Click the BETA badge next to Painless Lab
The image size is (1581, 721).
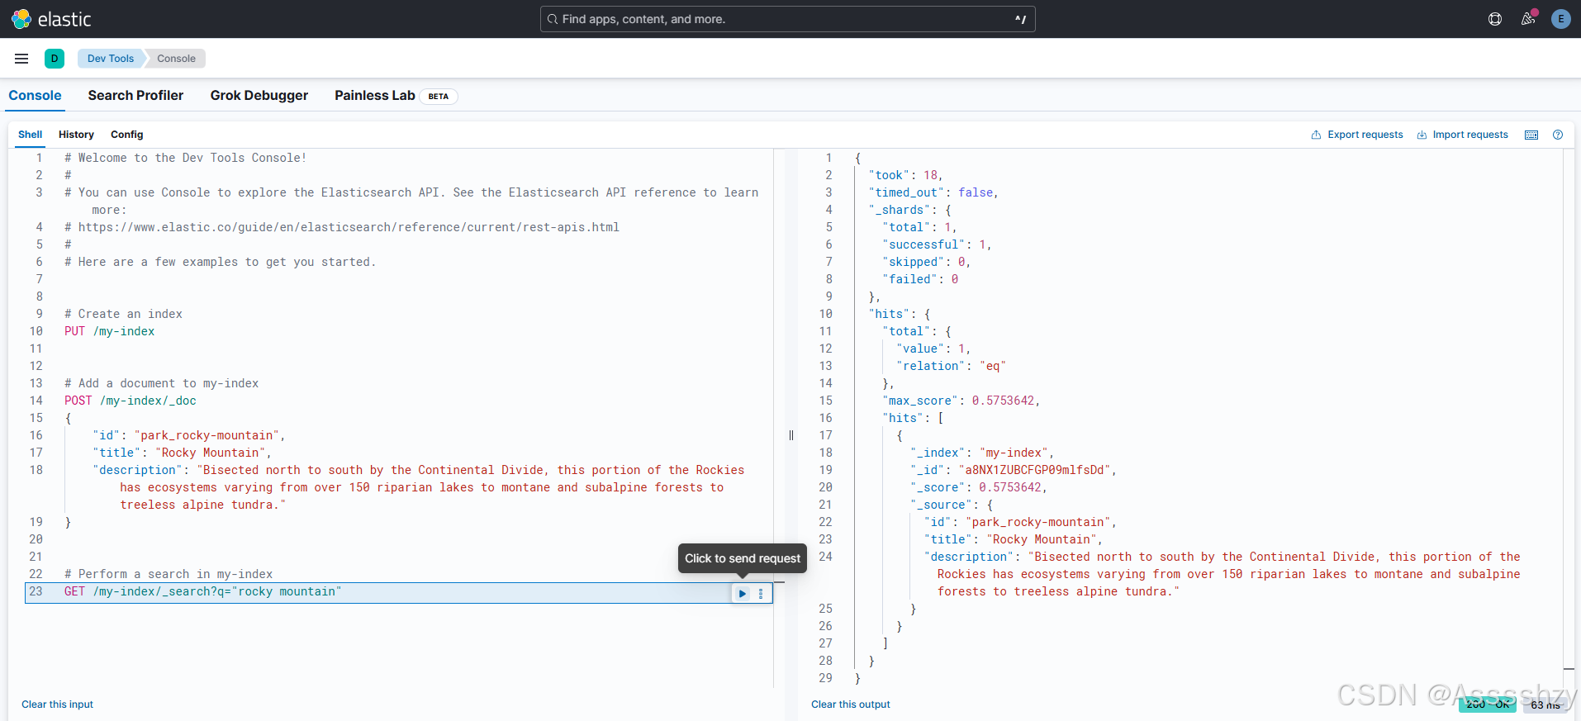click(439, 96)
